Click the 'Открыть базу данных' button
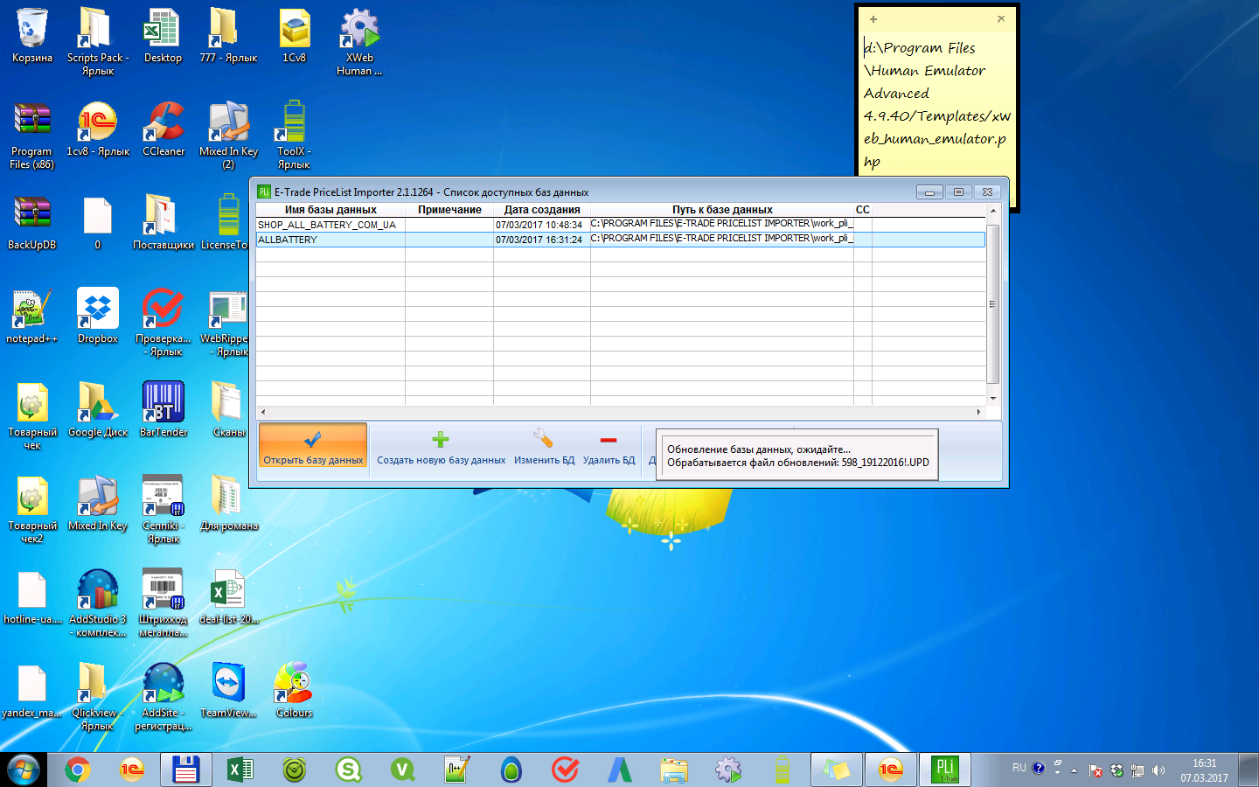 (x=313, y=446)
